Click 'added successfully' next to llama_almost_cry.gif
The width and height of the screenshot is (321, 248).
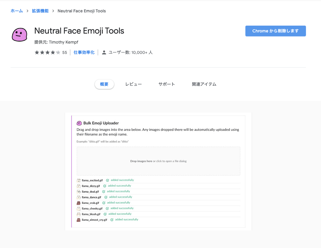coord(127,219)
